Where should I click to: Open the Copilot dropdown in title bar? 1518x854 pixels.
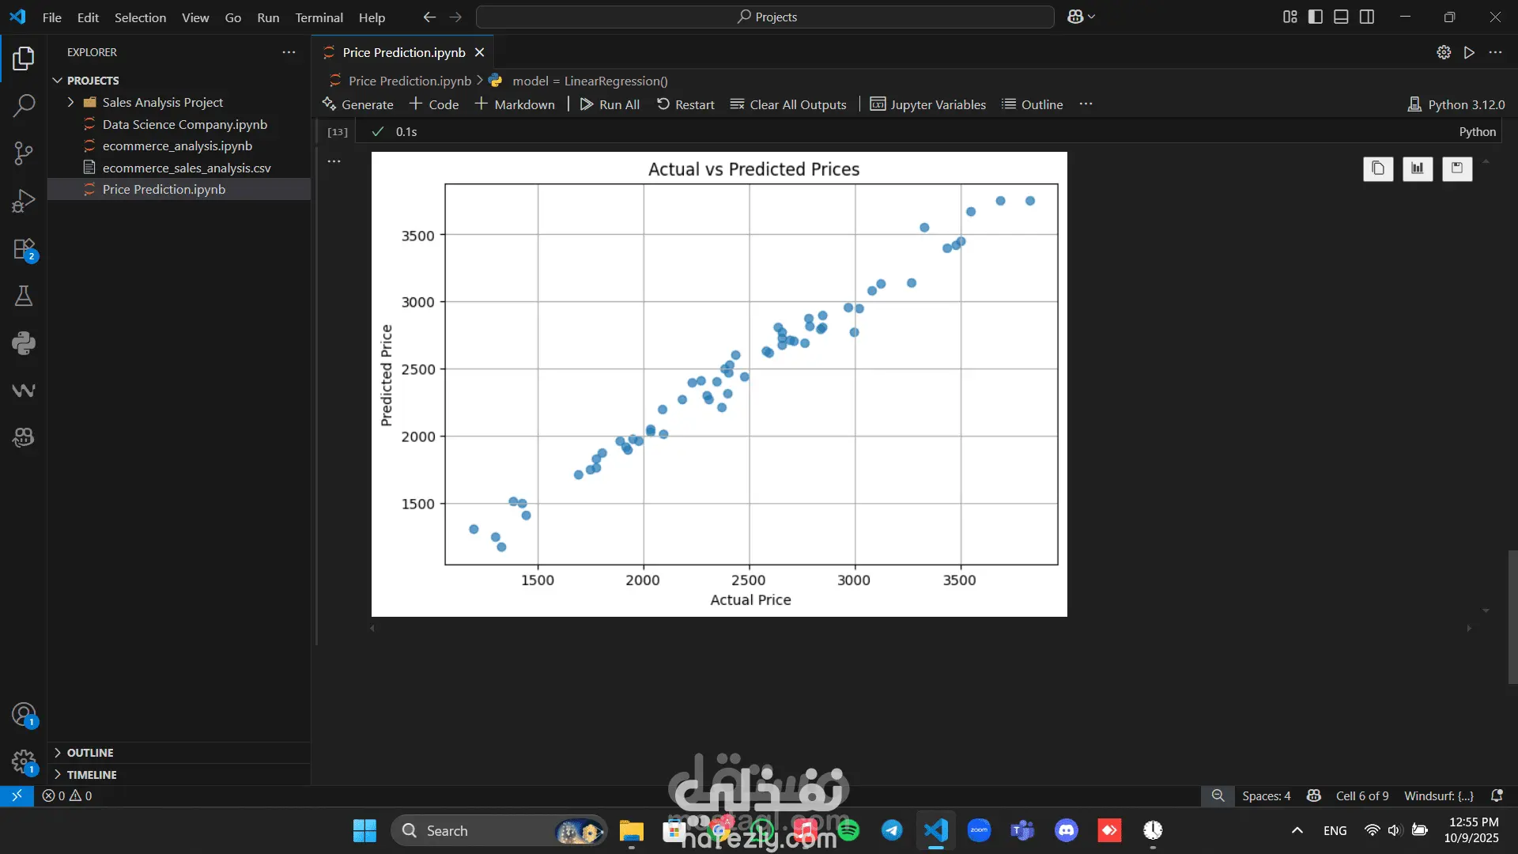pos(1082,17)
